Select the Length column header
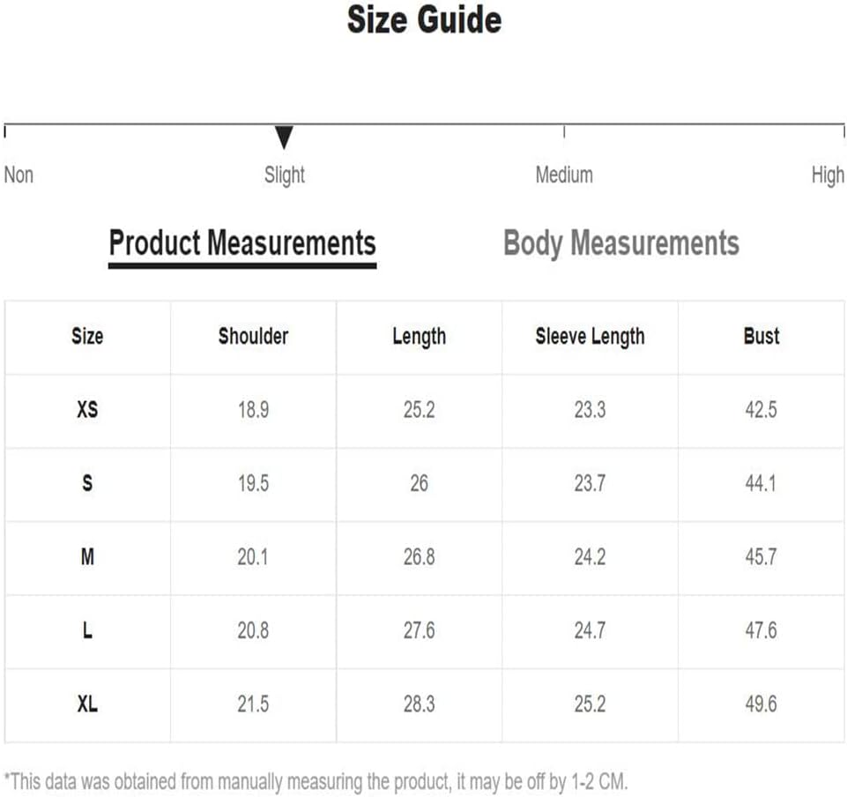The image size is (847, 797). pos(419,336)
